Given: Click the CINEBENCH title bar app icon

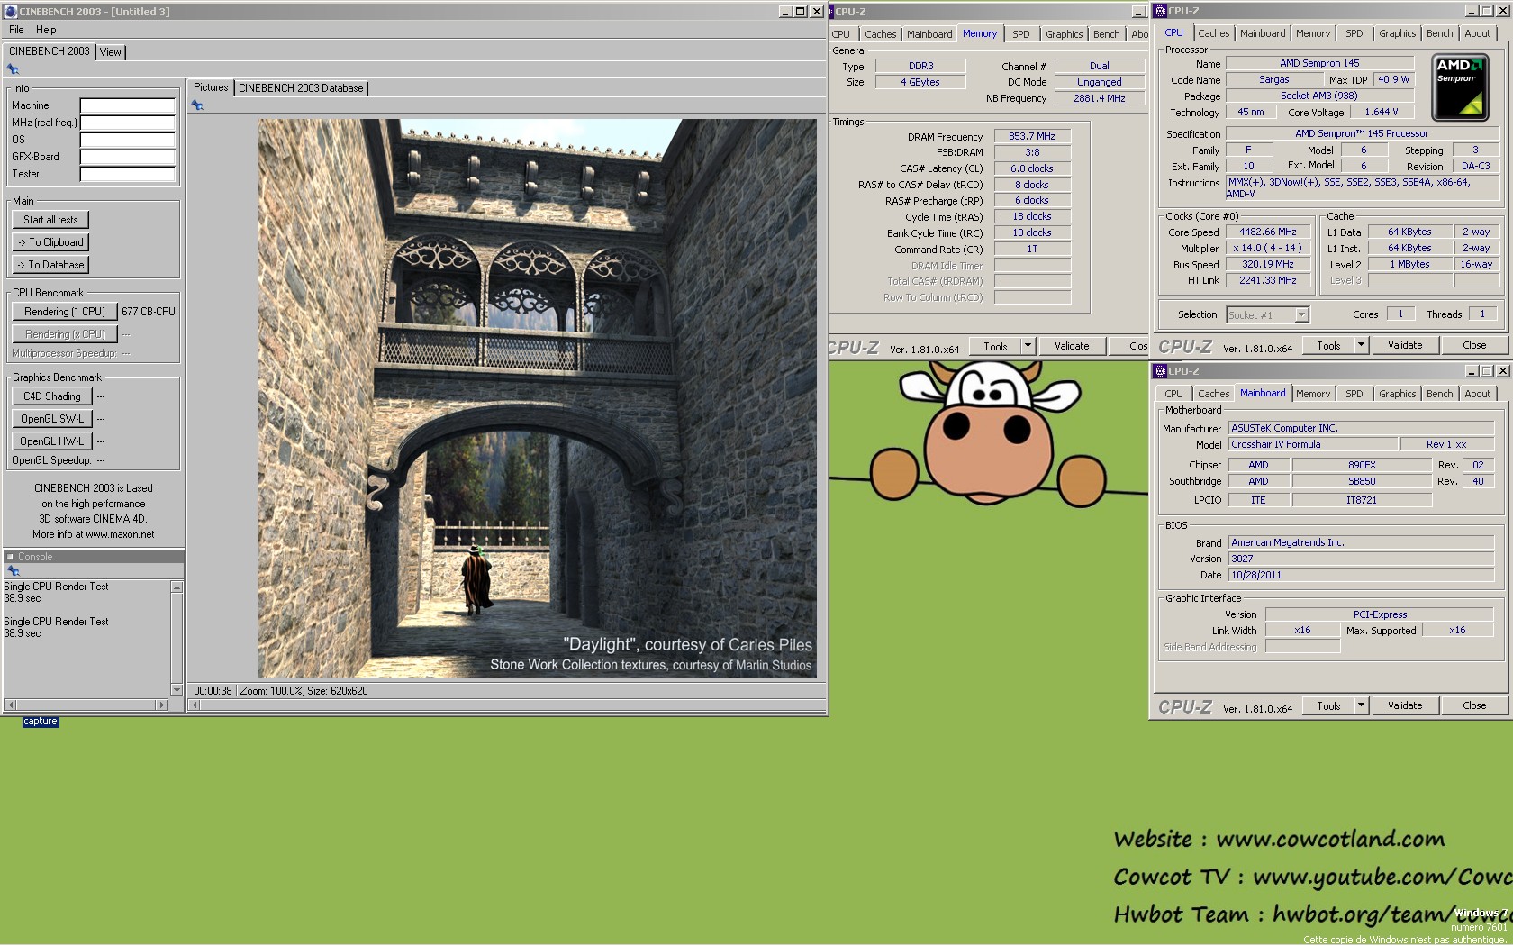Looking at the screenshot, I should tap(11, 12).
